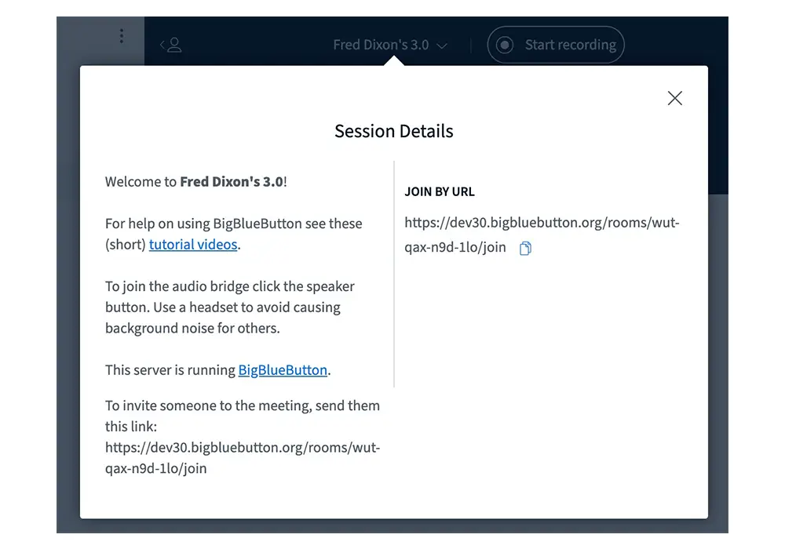Toggle the users list panel icon
The image size is (785, 549).
171,45
